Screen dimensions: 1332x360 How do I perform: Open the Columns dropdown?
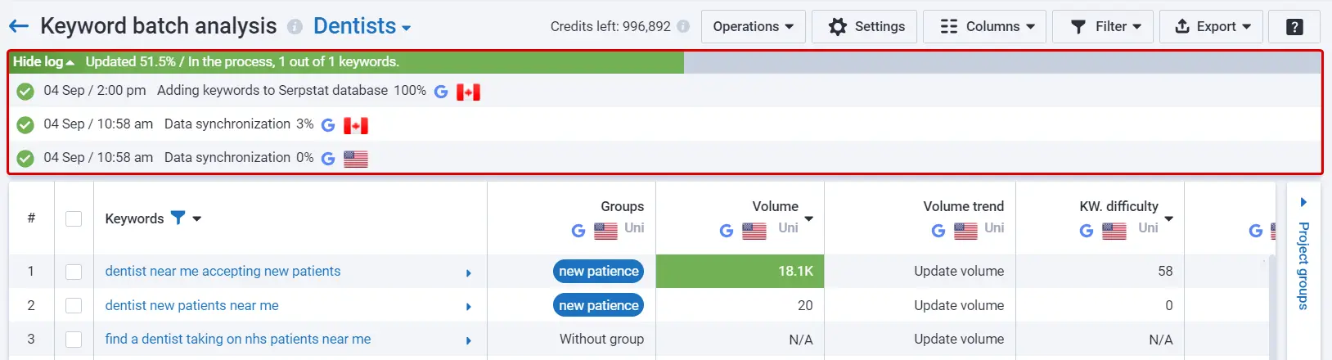tap(987, 26)
